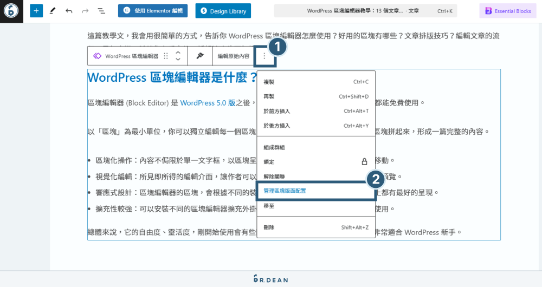The width and height of the screenshot is (542, 287).
Task: Click the WordPress 區塊編輯器是什麼 heading
Action: coord(172,77)
